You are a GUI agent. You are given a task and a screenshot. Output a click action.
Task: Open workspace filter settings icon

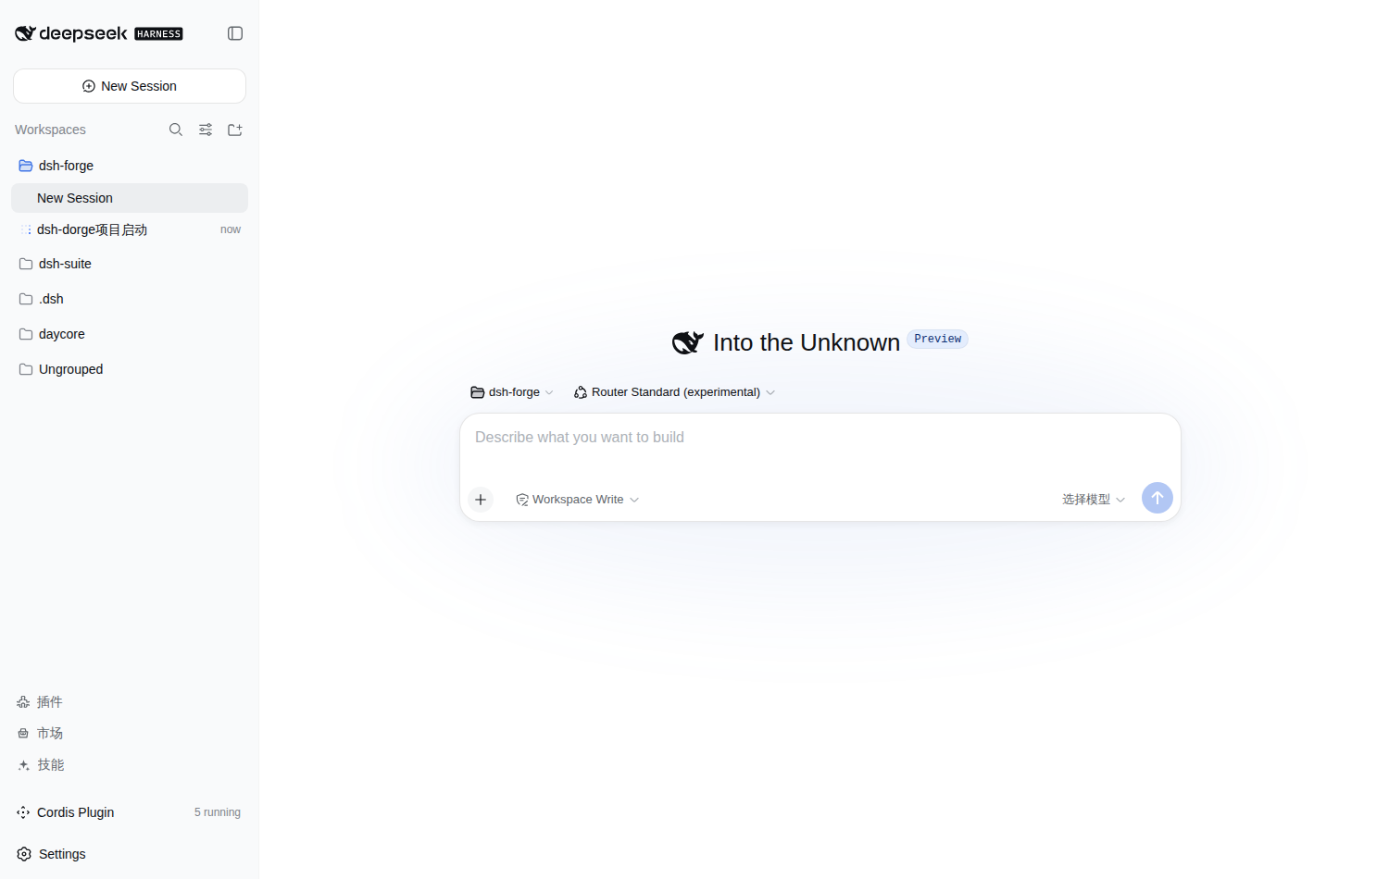coord(206,130)
